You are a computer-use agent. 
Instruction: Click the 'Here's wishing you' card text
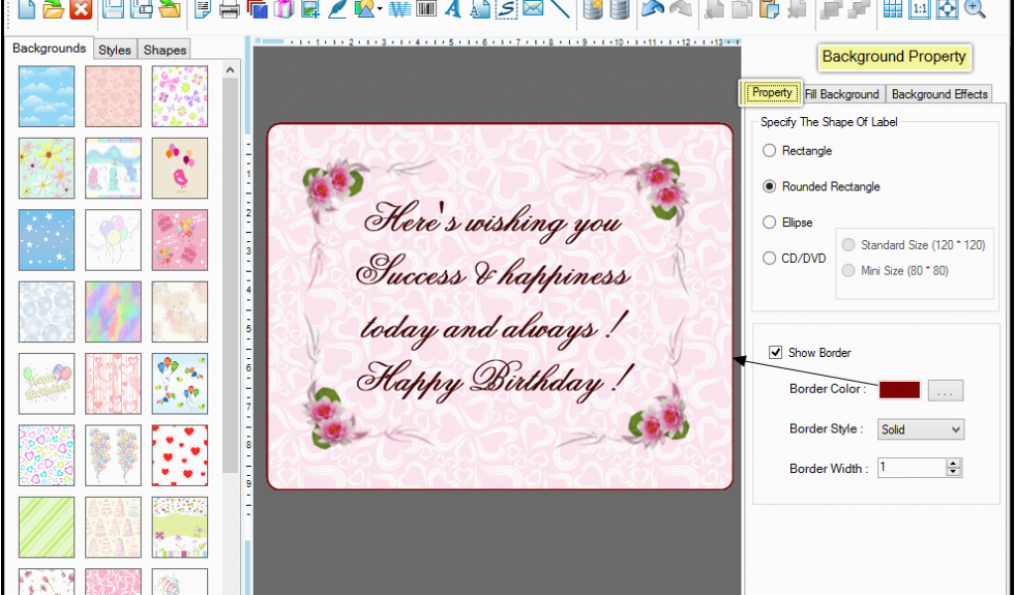(x=494, y=221)
